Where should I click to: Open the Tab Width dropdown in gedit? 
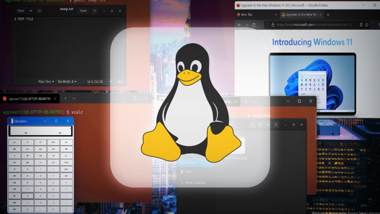[x=67, y=81]
